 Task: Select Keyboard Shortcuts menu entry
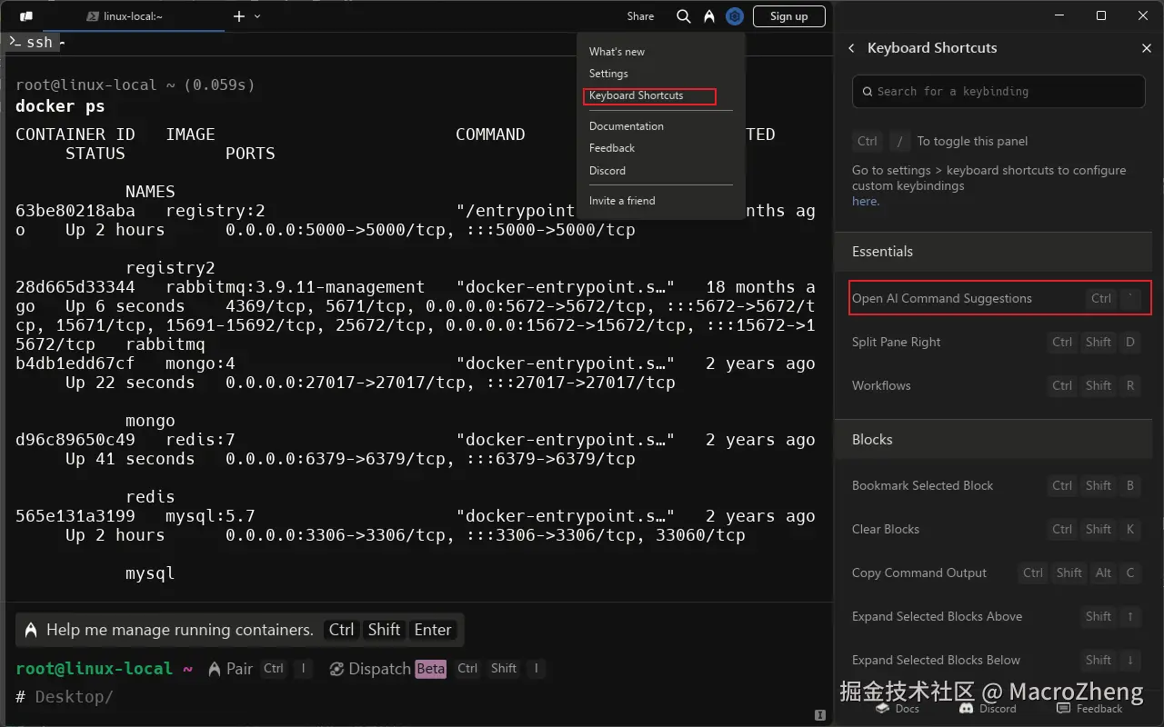point(636,95)
